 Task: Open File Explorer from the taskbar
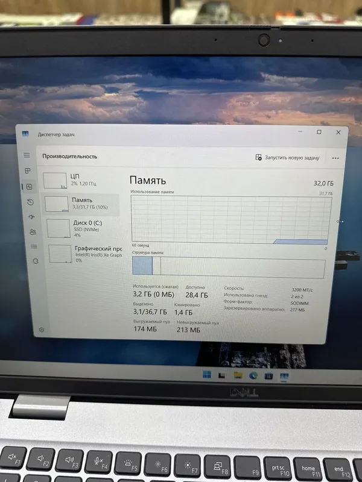pos(238,375)
